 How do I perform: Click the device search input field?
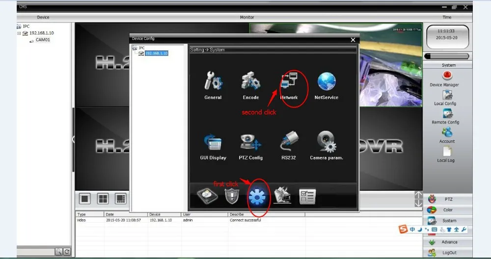point(36,252)
